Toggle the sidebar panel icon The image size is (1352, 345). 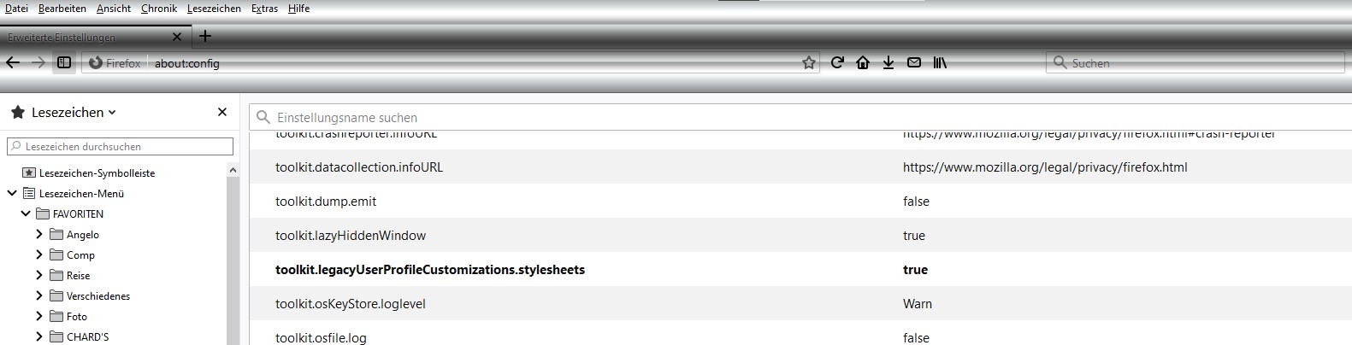tap(64, 62)
